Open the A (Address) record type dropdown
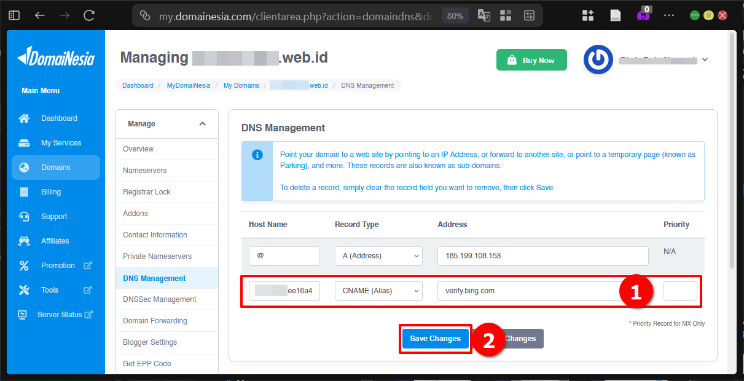The image size is (744, 381). [x=378, y=255]
